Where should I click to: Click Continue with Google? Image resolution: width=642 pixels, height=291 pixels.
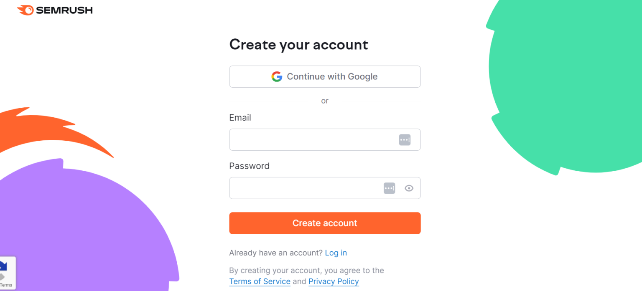(325, 76)
